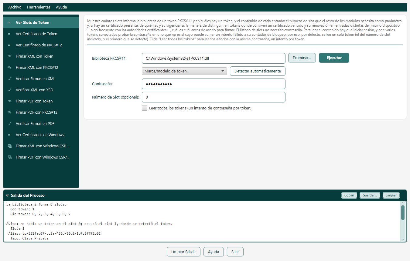Click the output scrollbar up arrow
This screenshot has width=410, height=261.
403,203
